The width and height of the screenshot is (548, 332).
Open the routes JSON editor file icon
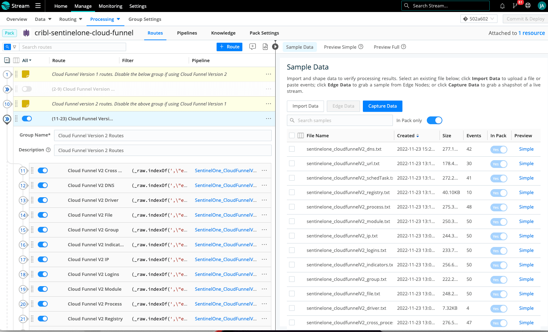[265, 47]
